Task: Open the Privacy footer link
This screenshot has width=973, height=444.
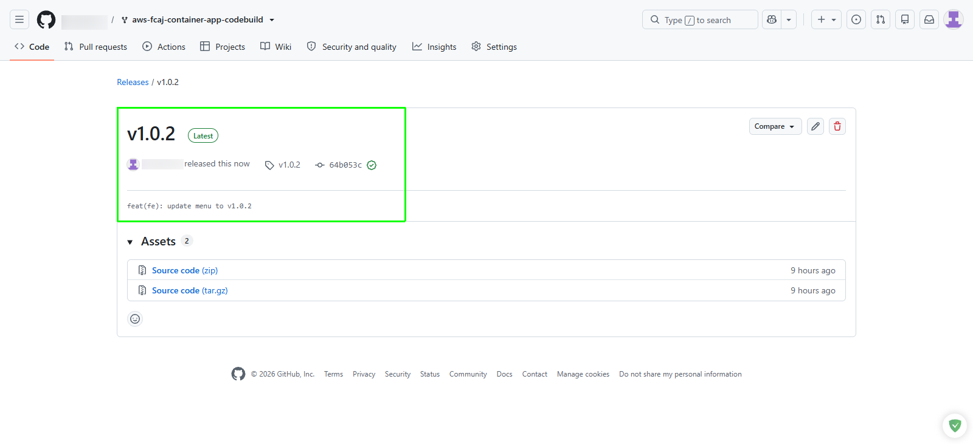Action: pyautogui.click(x=364, y=374)
